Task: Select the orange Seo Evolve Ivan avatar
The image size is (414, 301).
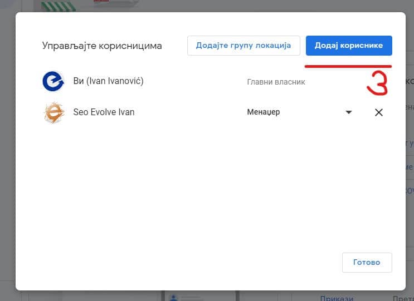Action: click(53, 112)
